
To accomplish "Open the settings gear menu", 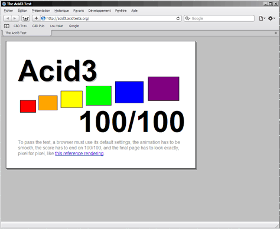I will tap(272, 18).
